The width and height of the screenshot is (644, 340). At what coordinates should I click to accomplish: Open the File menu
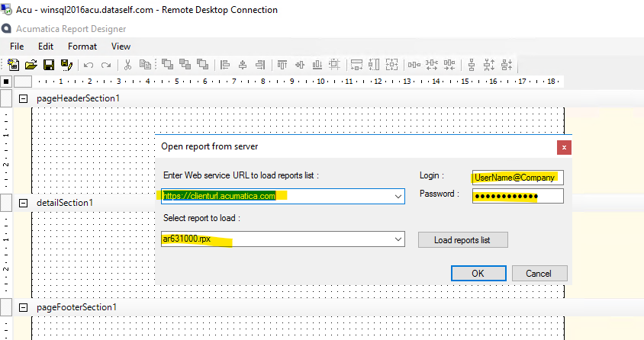click(x=17, y=47)
